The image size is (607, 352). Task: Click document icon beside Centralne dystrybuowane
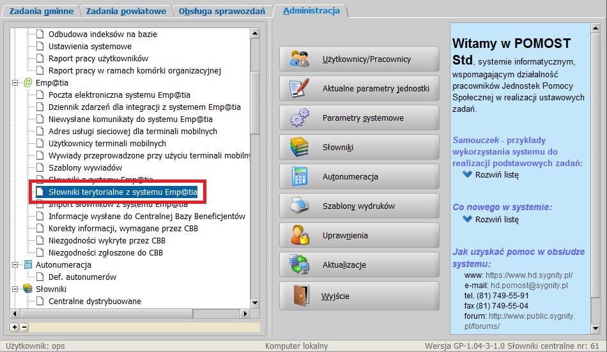tap(40, 301)
